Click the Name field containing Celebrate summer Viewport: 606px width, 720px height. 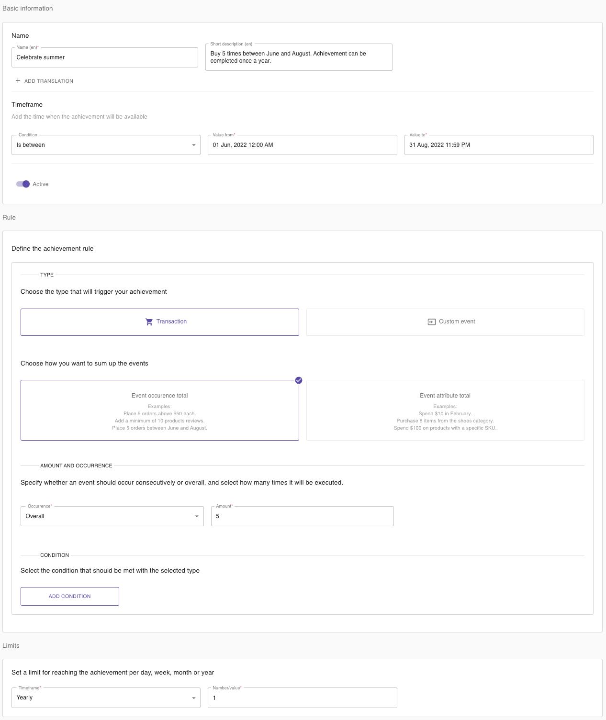(x=105, y=57)
